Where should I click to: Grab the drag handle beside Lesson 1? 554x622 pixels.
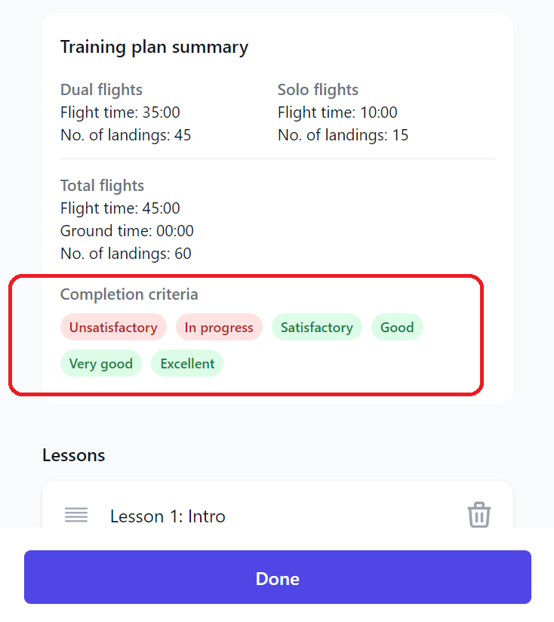tap(76, 515)
